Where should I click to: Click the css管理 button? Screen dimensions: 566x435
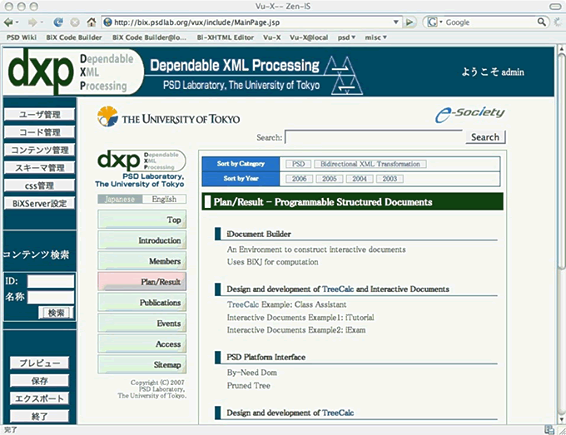pyautogui.click(x=40, y=185)
